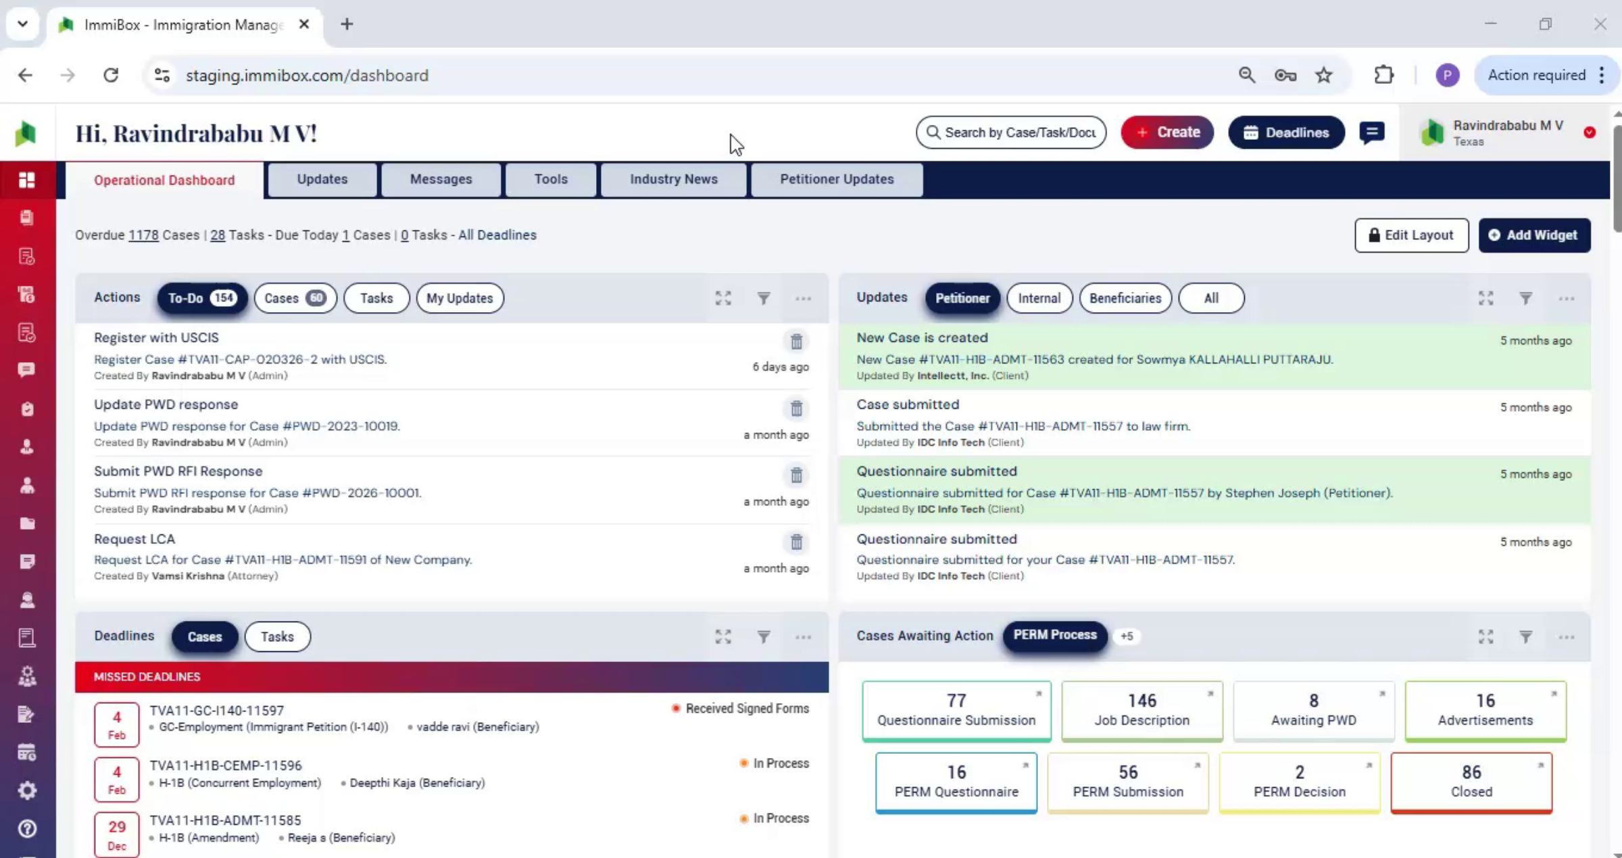Click the Edit Layout button
Screen dimensions: 1622x858
[x=1411, y=235]
